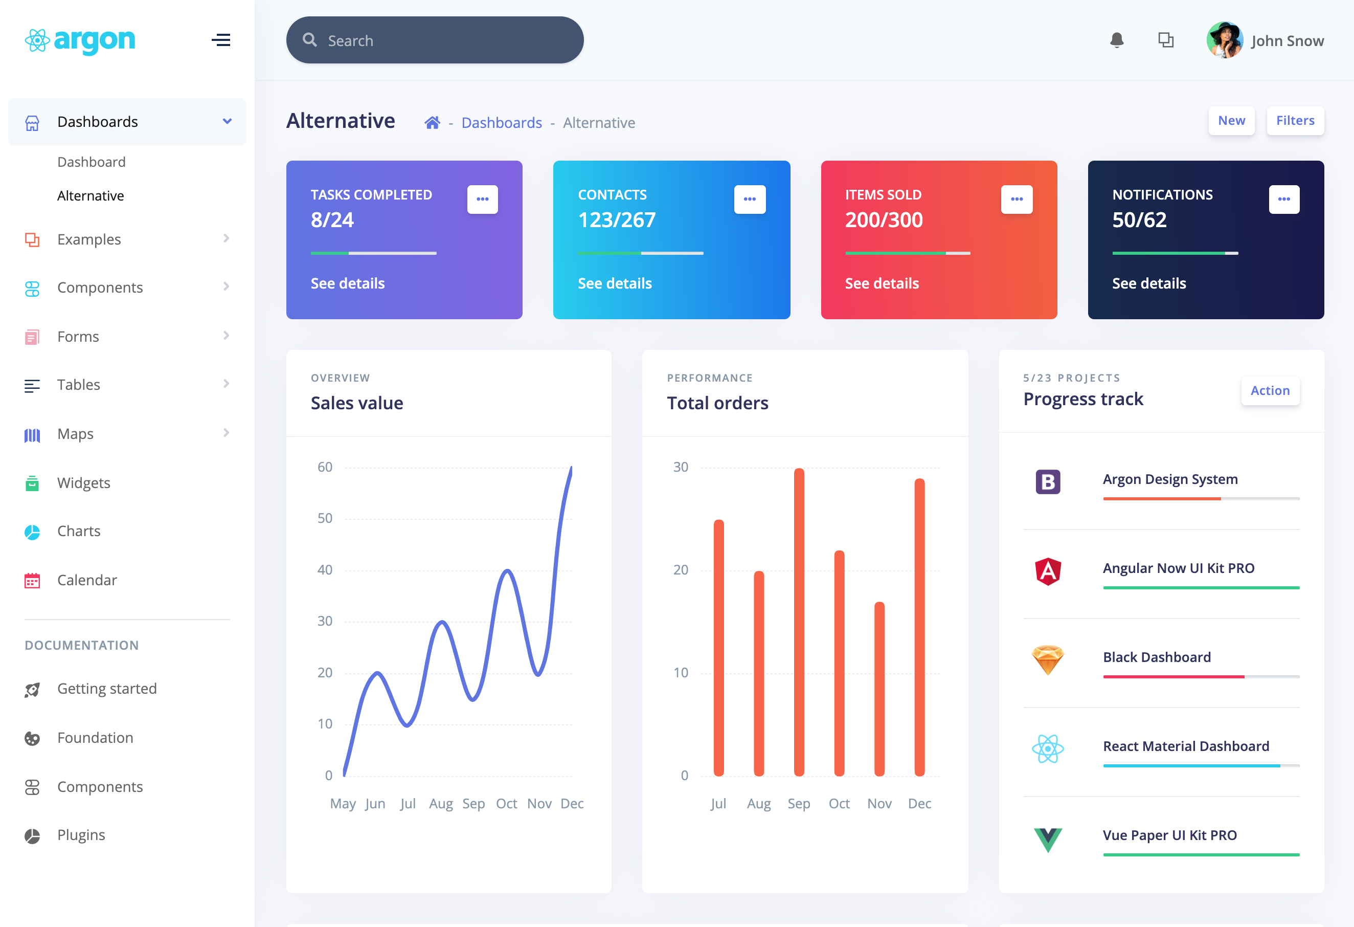
Task: Click the Charts pie icon in sidebar
Action: coord(32,532)
